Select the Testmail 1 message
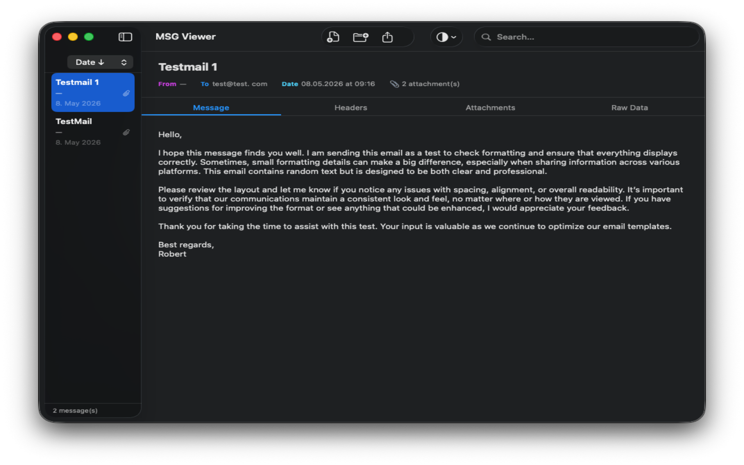Viewport: 744px width, 465px height. 93,92
